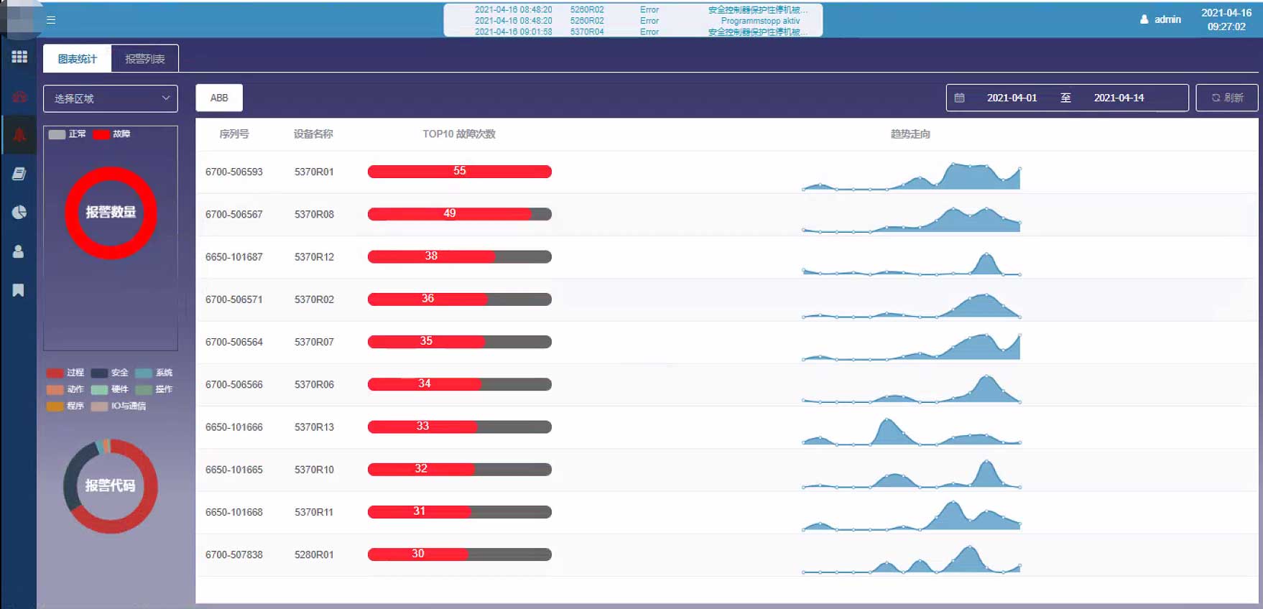Image resolution: width=1263 pixels, height=609 pixels.
Task: Click the start date 2021-04-01 field
Action: tap(1012, 98)
